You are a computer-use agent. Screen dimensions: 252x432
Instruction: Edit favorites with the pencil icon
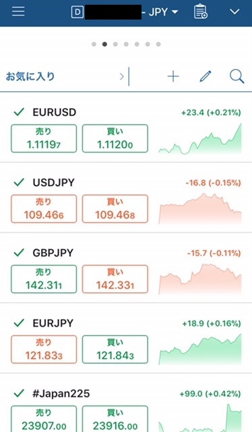pyautogui.click(x=206, y=76)
